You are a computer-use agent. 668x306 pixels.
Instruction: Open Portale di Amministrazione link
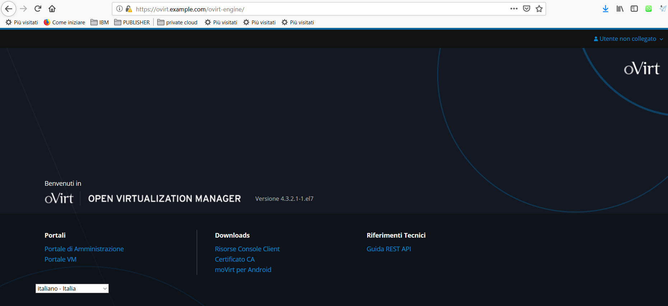coord(84,249)
